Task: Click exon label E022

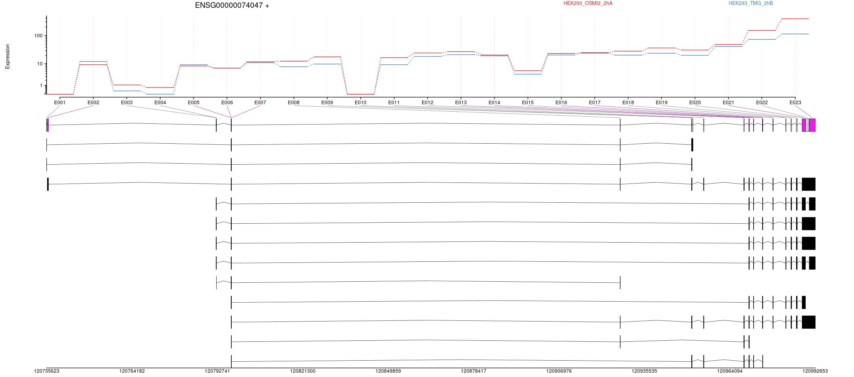Action: (x=762, y=102)
